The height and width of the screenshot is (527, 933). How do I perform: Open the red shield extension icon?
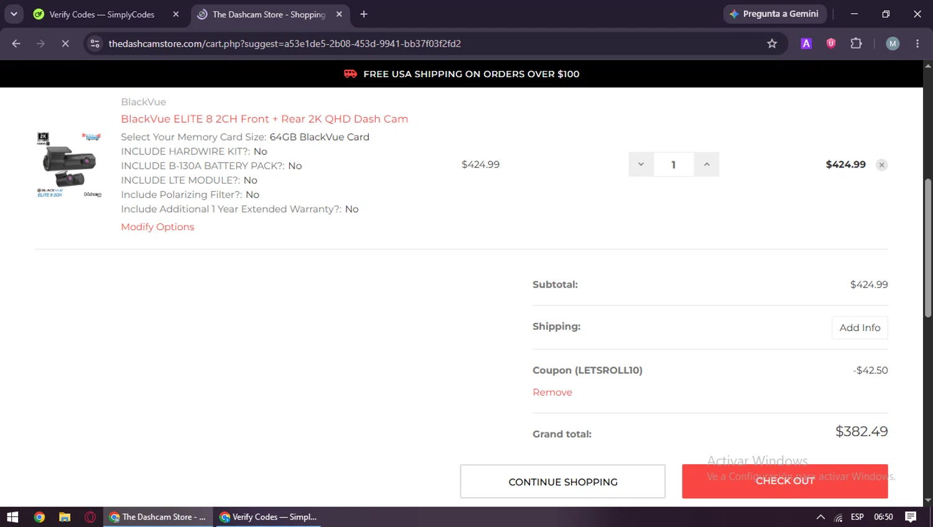click(831, 44)
